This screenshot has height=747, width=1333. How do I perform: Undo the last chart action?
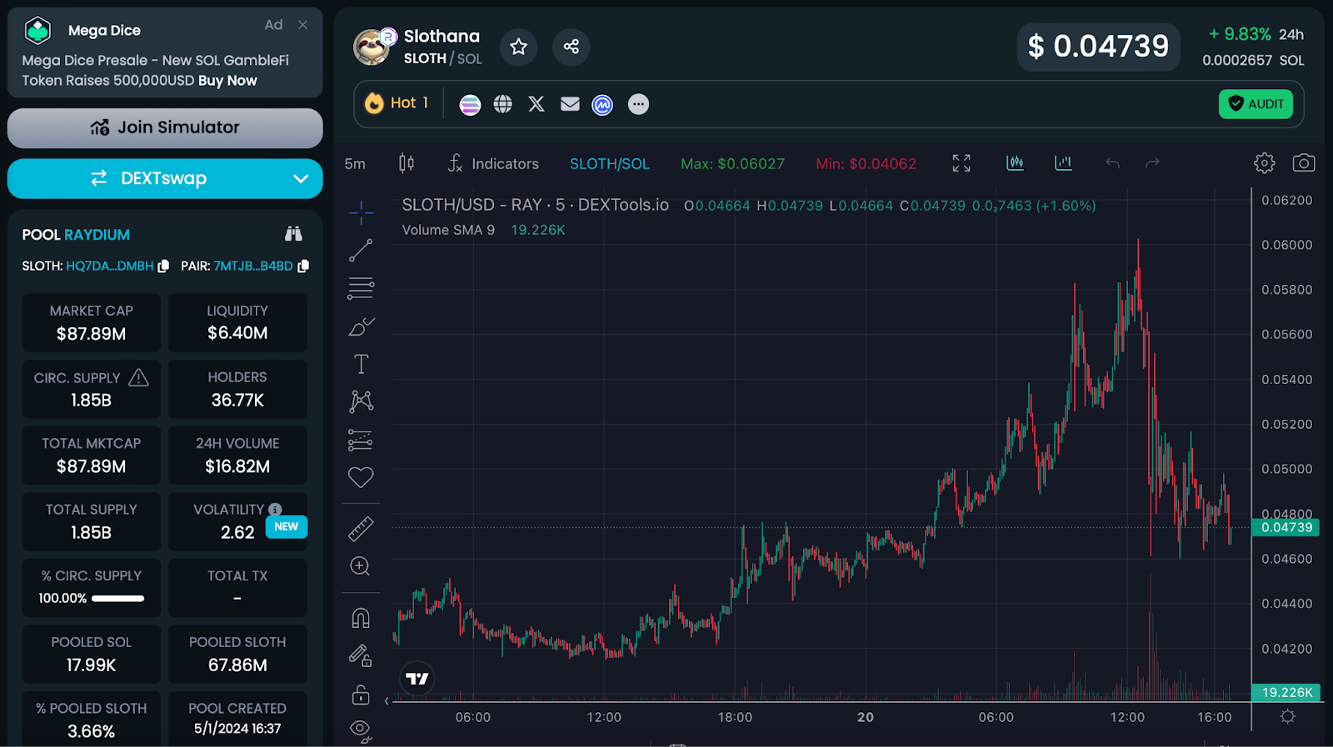click(x=1112, y=163)
